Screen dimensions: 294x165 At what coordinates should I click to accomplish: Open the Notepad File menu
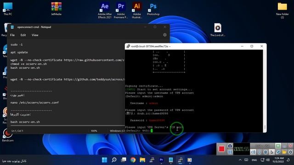point(12,35)
